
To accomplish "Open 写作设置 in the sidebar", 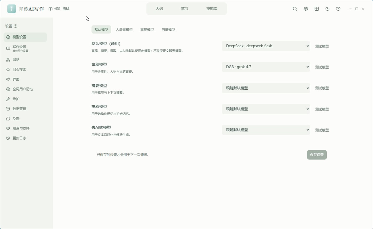I will click(x=25, y=48).
